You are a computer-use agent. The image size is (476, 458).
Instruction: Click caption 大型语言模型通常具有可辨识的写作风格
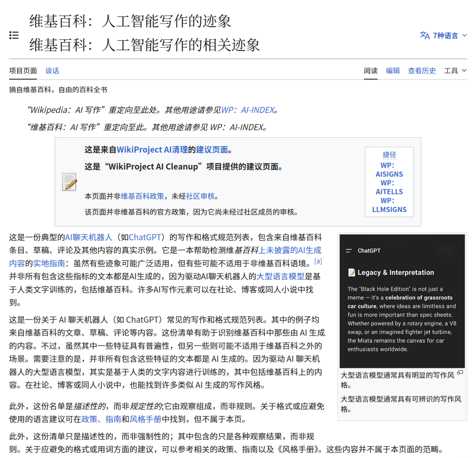pyautogui.click(x=401, y=404)
